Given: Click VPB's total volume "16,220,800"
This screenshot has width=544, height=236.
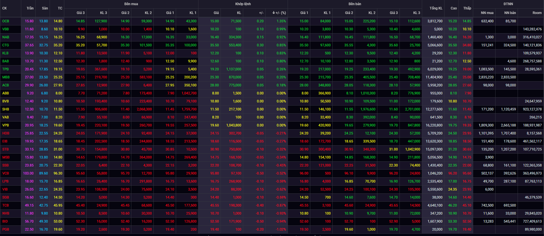Looking at the screenshot, I should click(x=434, y=125).
